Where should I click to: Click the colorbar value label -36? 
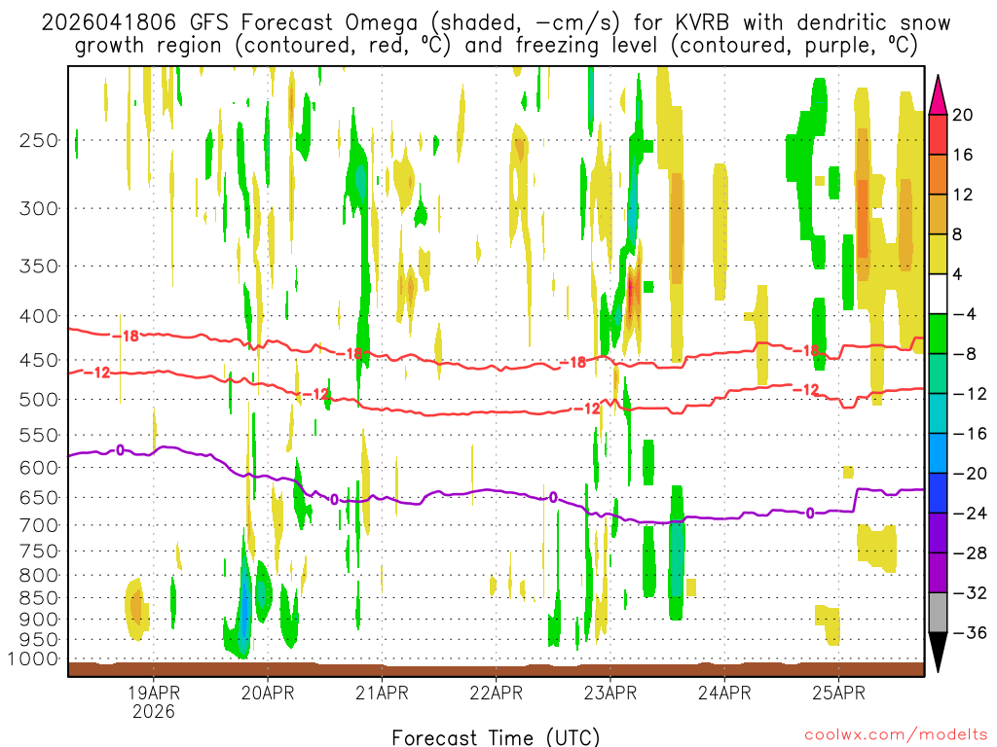pyautogui.click(x=969, y=632)
